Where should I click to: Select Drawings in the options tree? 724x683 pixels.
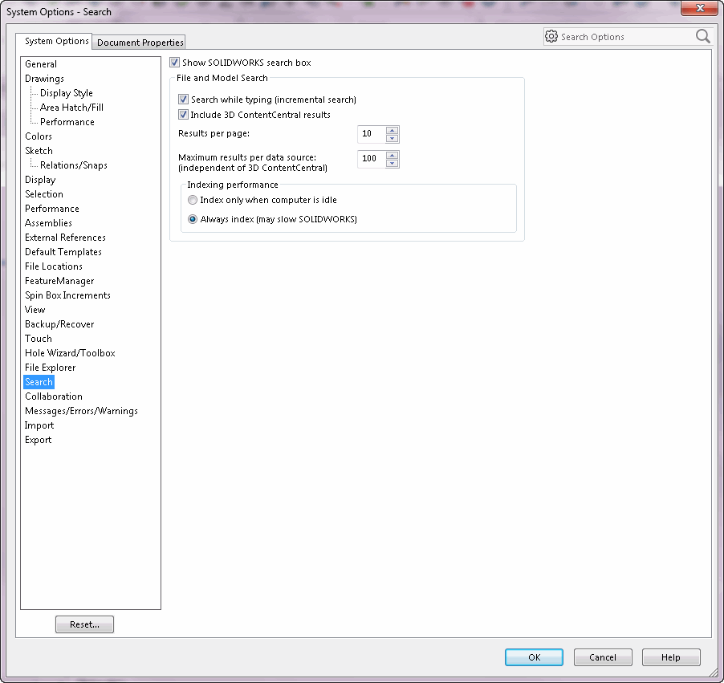pyautogui.click(x=44, y=79)
